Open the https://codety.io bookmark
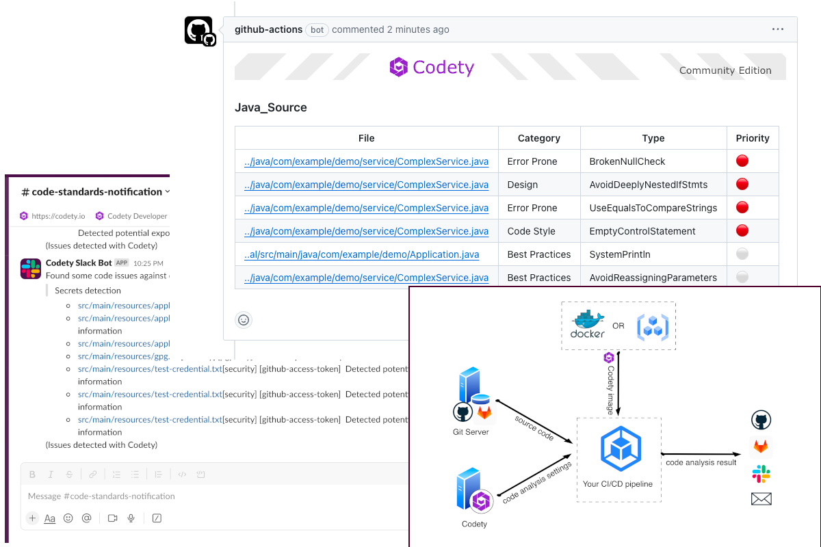 53,216
